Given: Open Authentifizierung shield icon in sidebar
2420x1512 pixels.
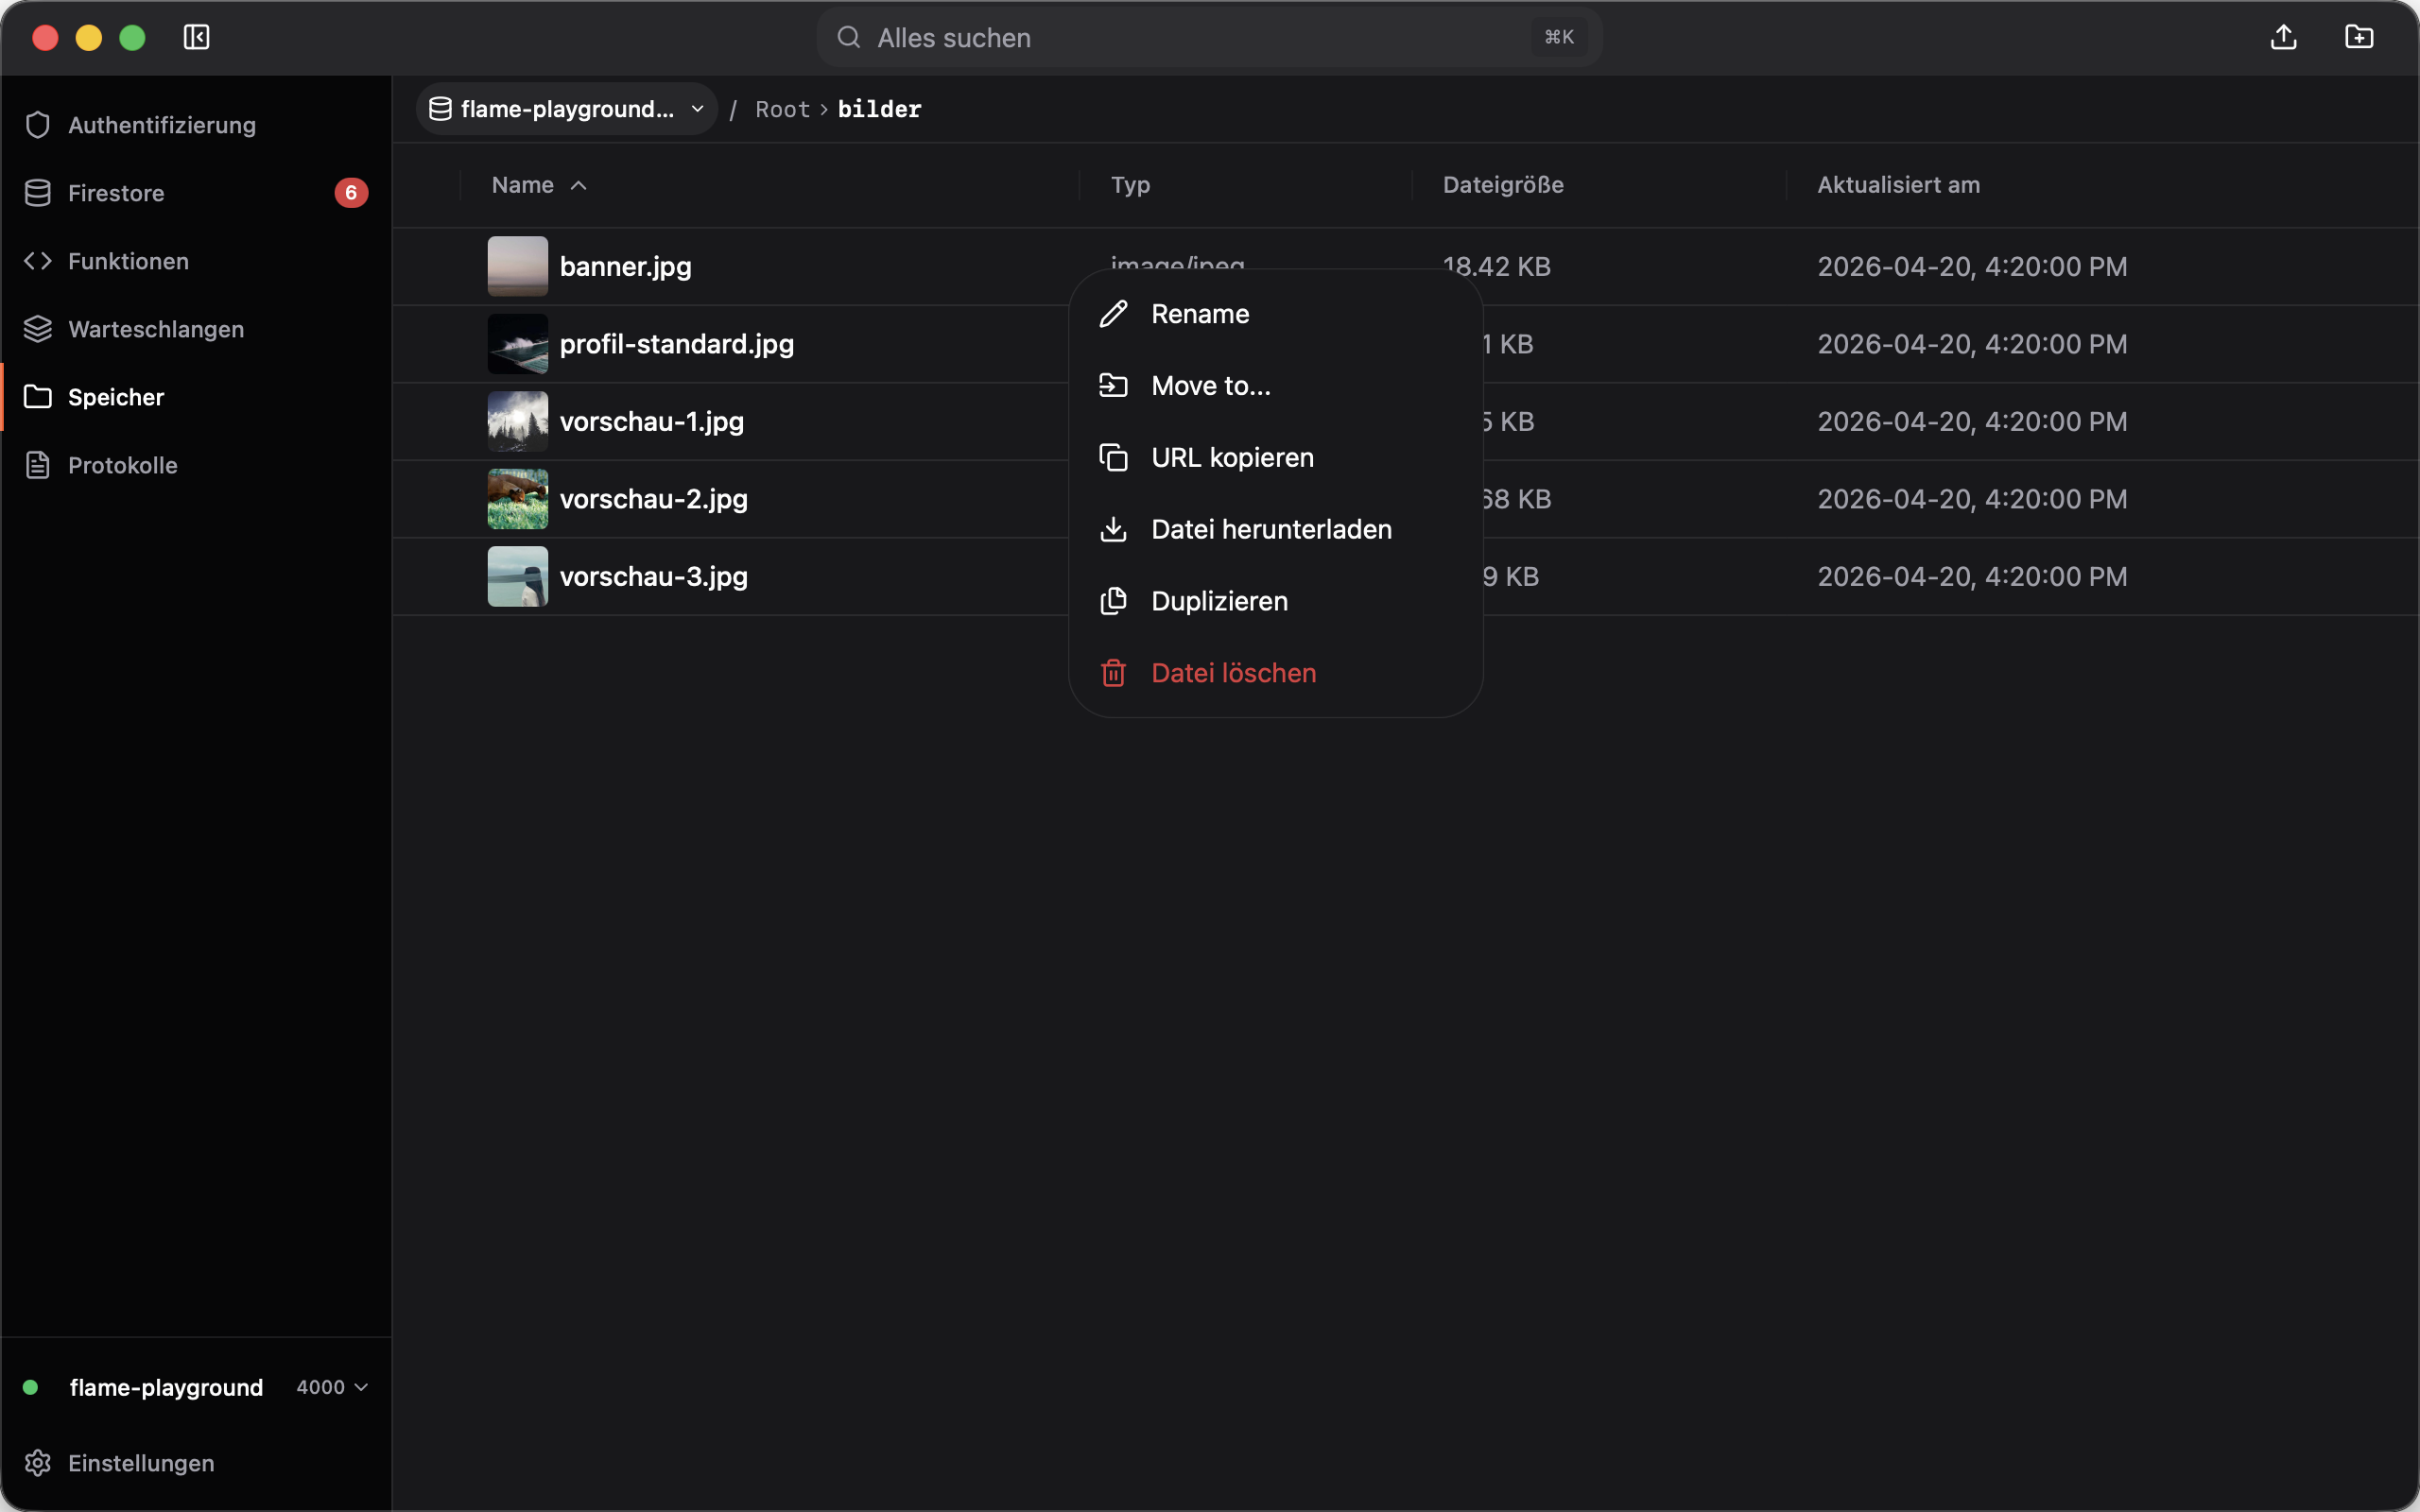Looking at the screenshot, I should [38, 125].
